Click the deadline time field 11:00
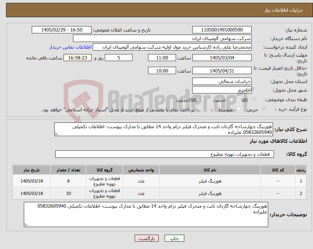The image size is (313, 249). point(162,58)
